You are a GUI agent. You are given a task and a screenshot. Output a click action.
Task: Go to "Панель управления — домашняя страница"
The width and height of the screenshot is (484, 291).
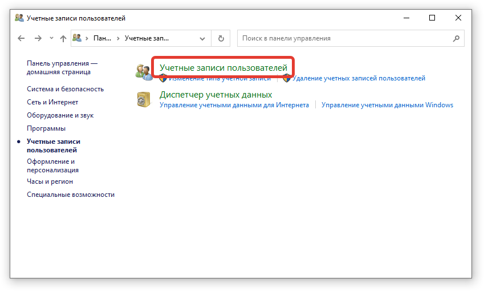pyautogui.click(x=62, y=67)
